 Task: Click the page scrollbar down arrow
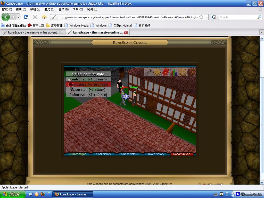point(262,182)
